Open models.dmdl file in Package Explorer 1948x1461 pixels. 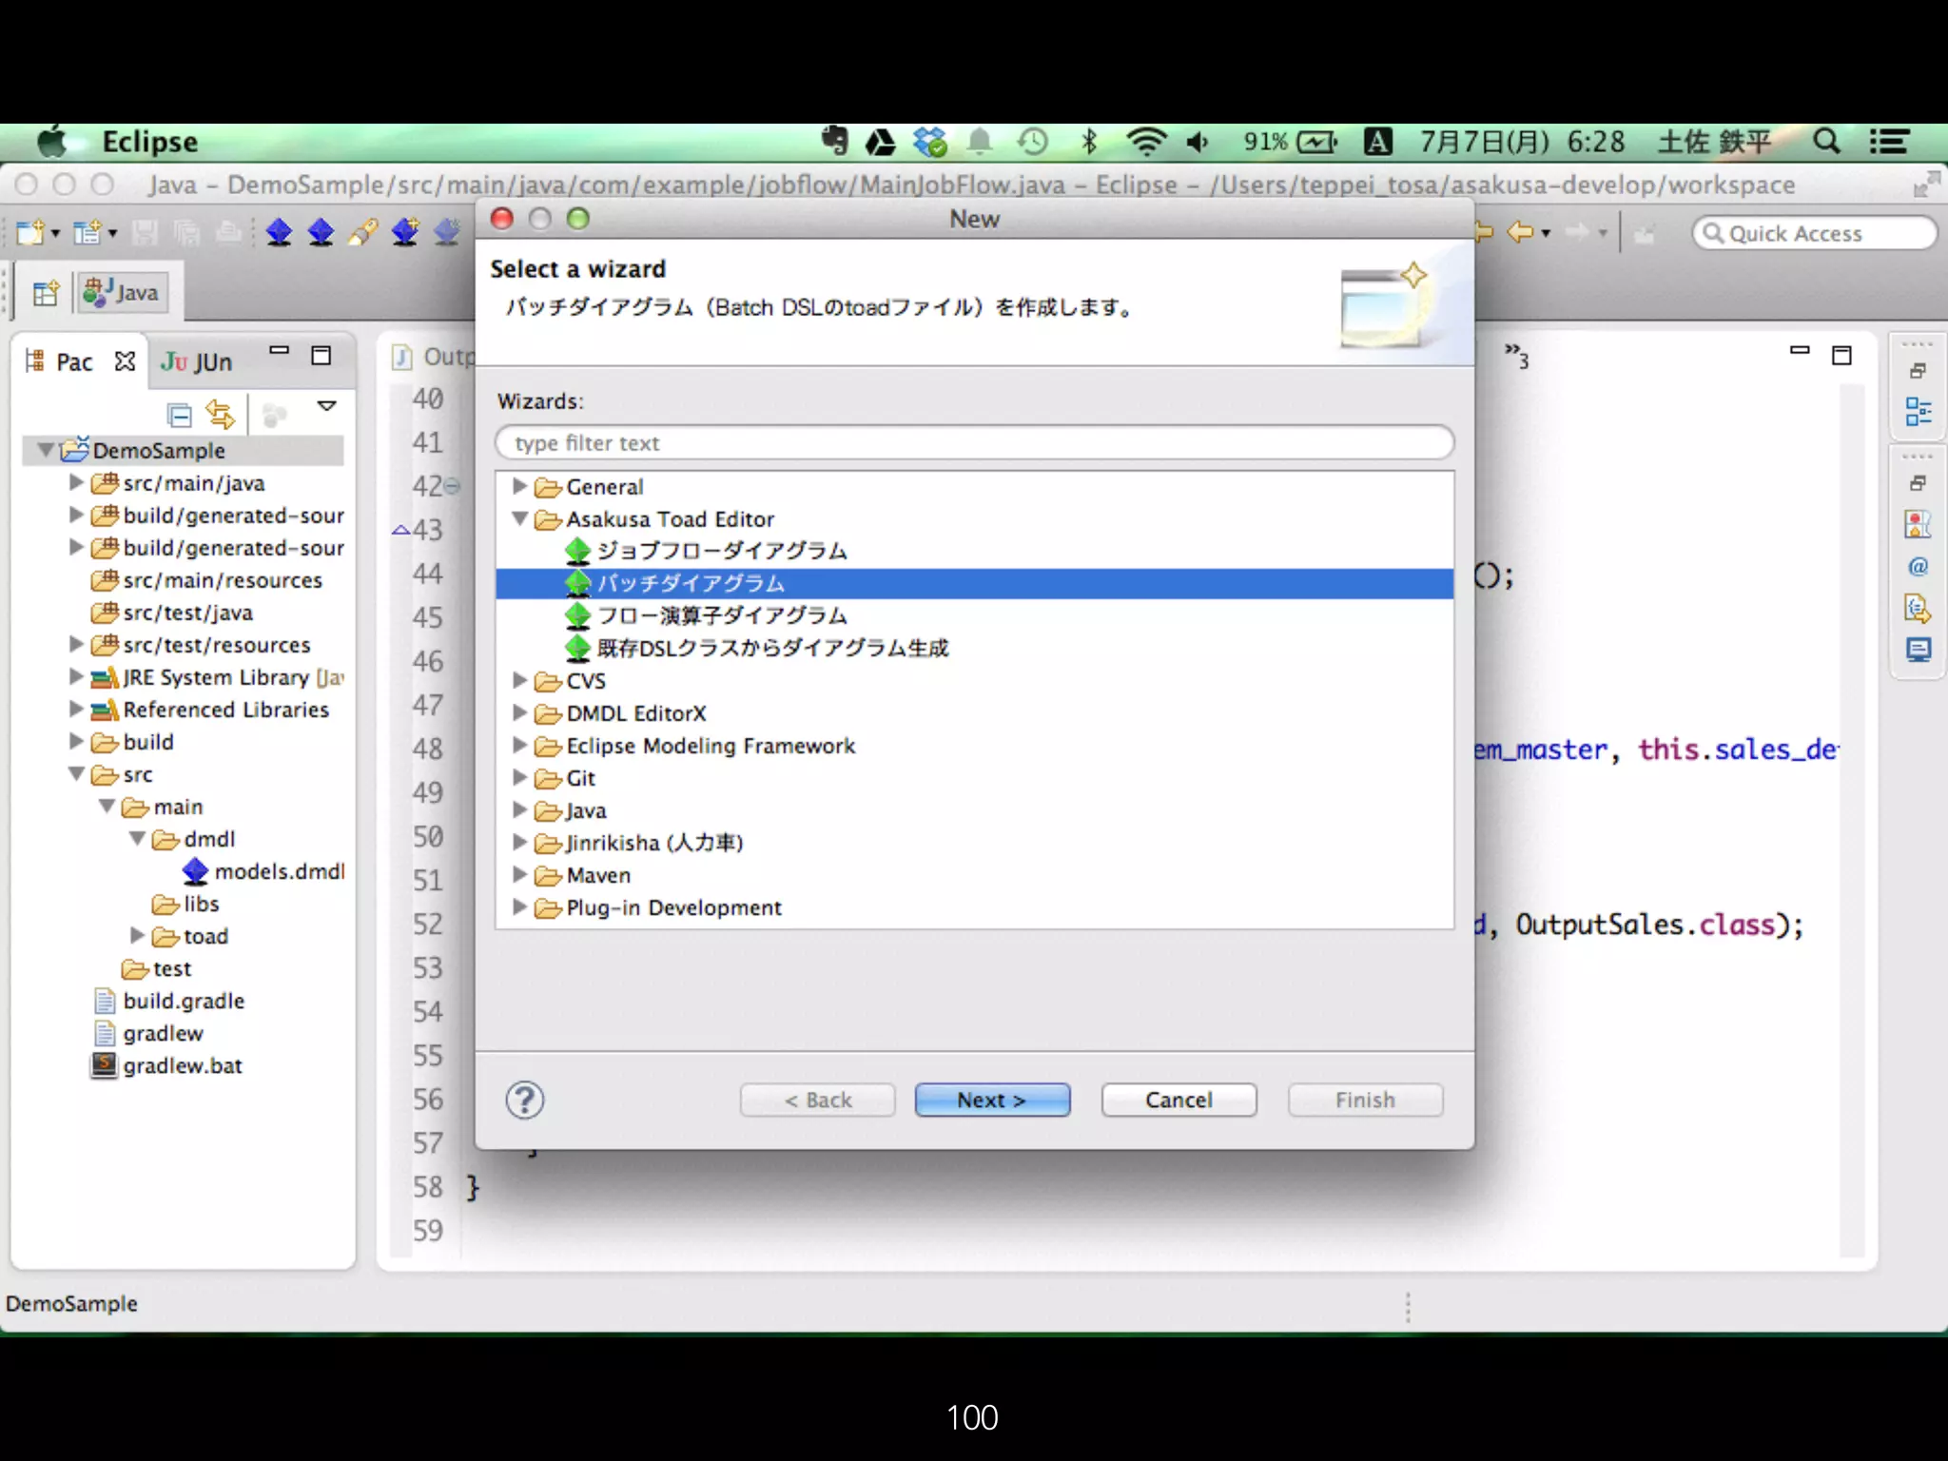278,871
